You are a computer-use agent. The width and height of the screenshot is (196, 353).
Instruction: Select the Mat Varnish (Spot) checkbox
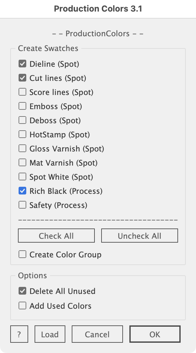click(22, 163)
